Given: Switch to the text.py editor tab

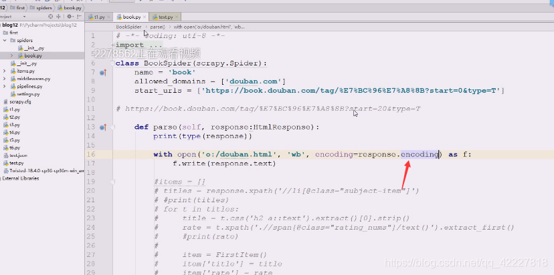Looking at the screenshot, I should [x=165, y=17].
